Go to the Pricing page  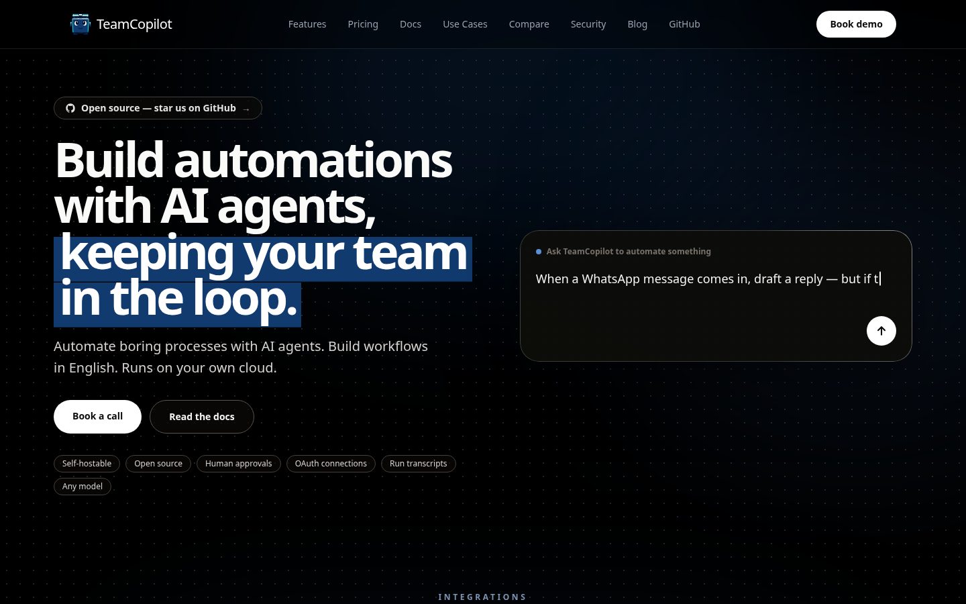coord(363,24)
